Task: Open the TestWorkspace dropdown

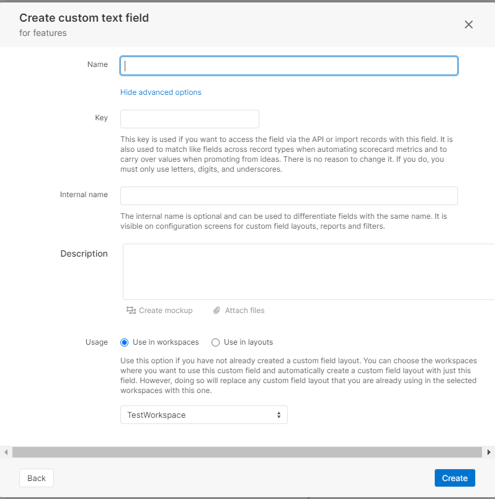Action: [x=203, y=415]
